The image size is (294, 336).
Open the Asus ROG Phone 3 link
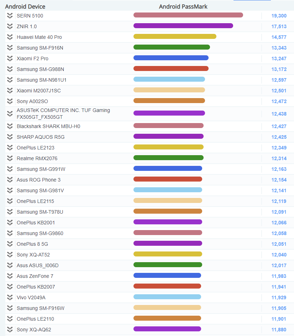coord(39,180)
